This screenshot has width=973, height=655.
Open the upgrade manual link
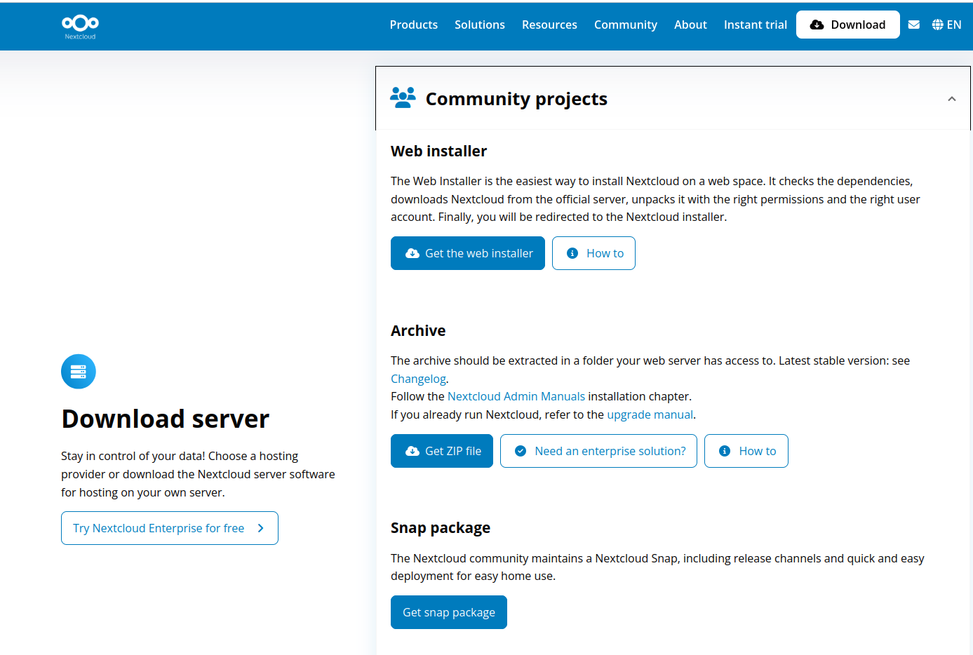coord(650,414)
